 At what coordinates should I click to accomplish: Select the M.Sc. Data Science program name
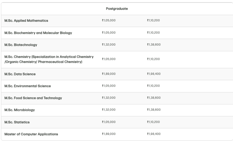point(20,74)
